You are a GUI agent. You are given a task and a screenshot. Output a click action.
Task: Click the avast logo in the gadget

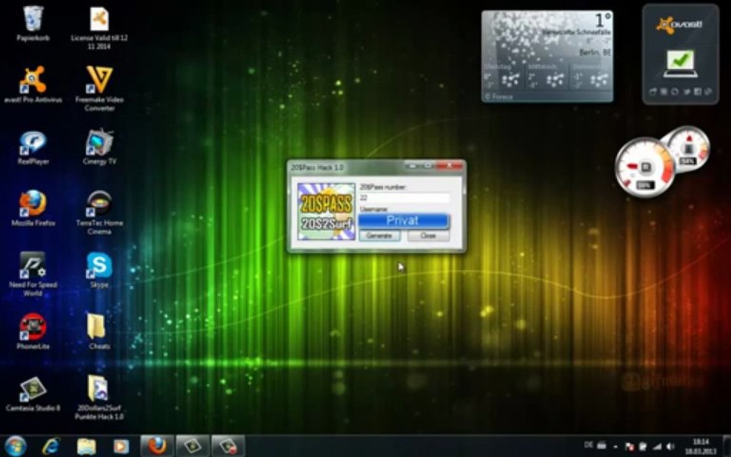[680, 25]
